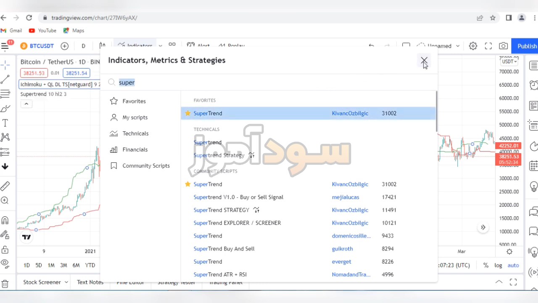
Task: Open the Favorites category
Action: click(134, 101)
